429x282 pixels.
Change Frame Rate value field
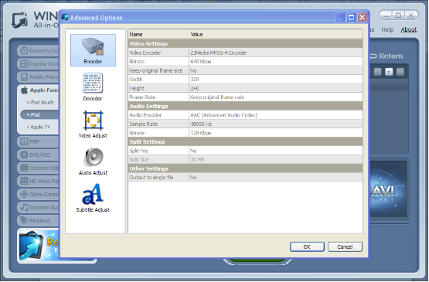coord(276,97)
